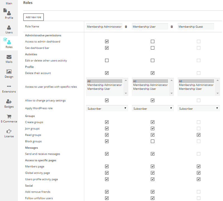The width and height of the screenshot is (223, 201).
Task: Uncheck Members page access for Membership Guest
Action: pyautogui.click(x=199, y=166)
